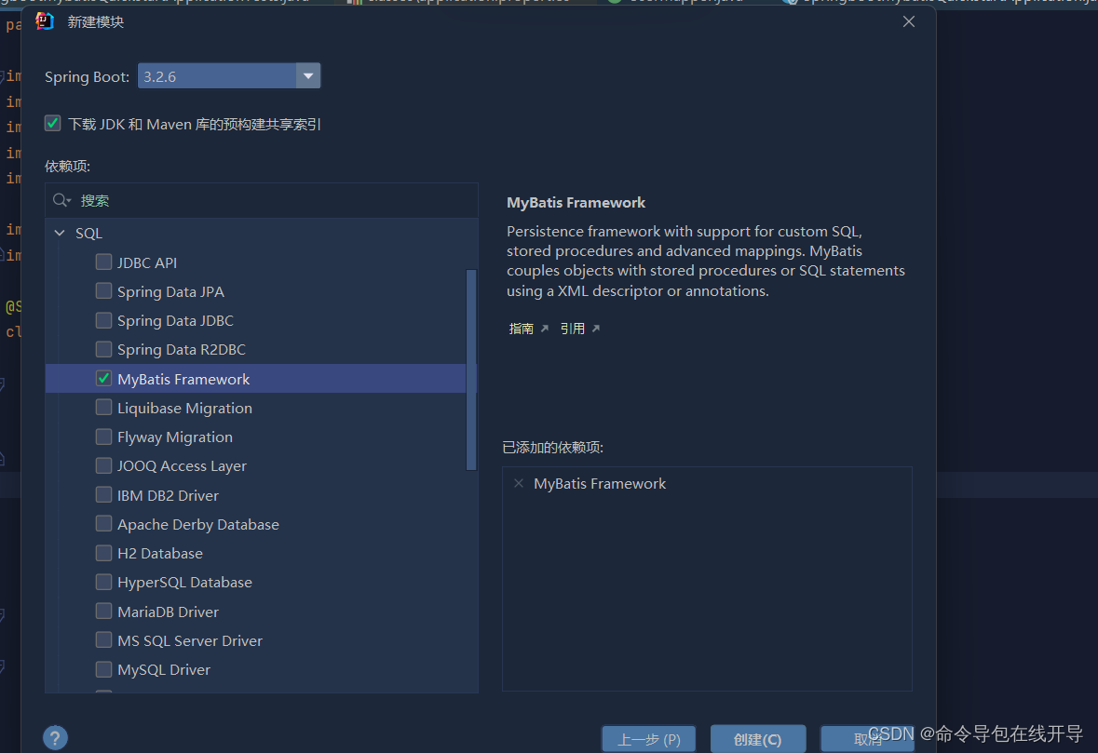1098x753 pixels.
Task: Check the HyperSQL Database dependency
Action: (103, 582)
